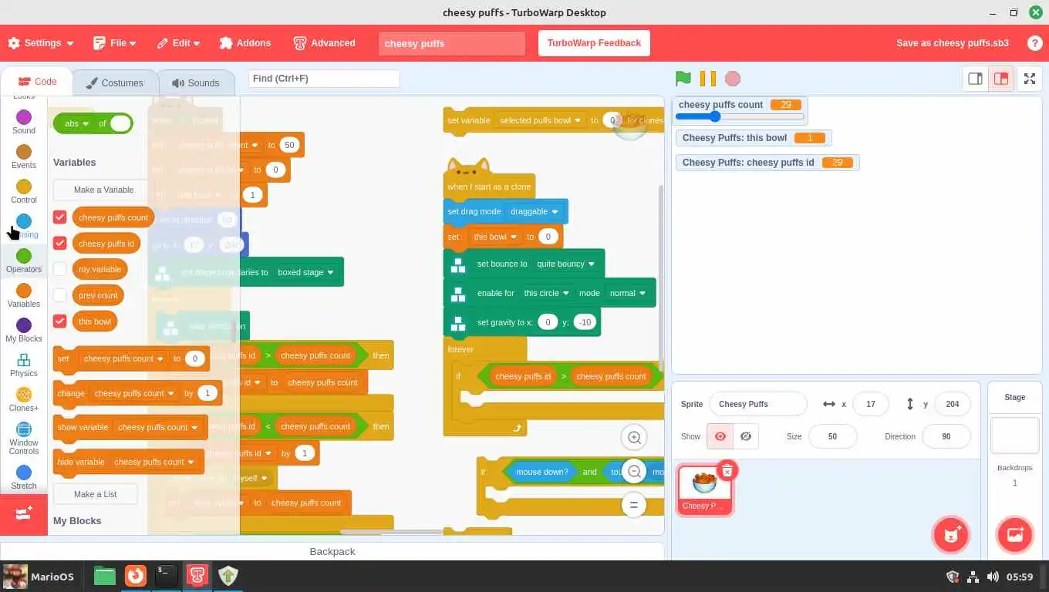The height and width of the screenshot is (592, 1049).
Task: Switch to small stage layout
Action: click(x=975, y=79)
